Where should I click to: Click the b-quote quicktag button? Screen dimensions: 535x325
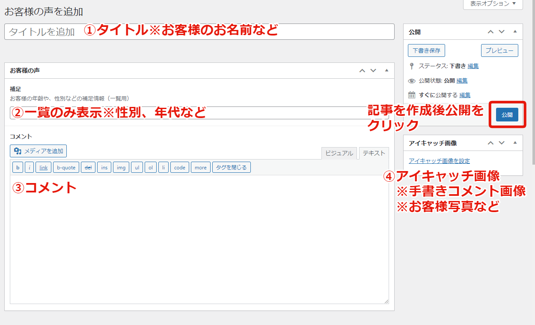(66, 168)
